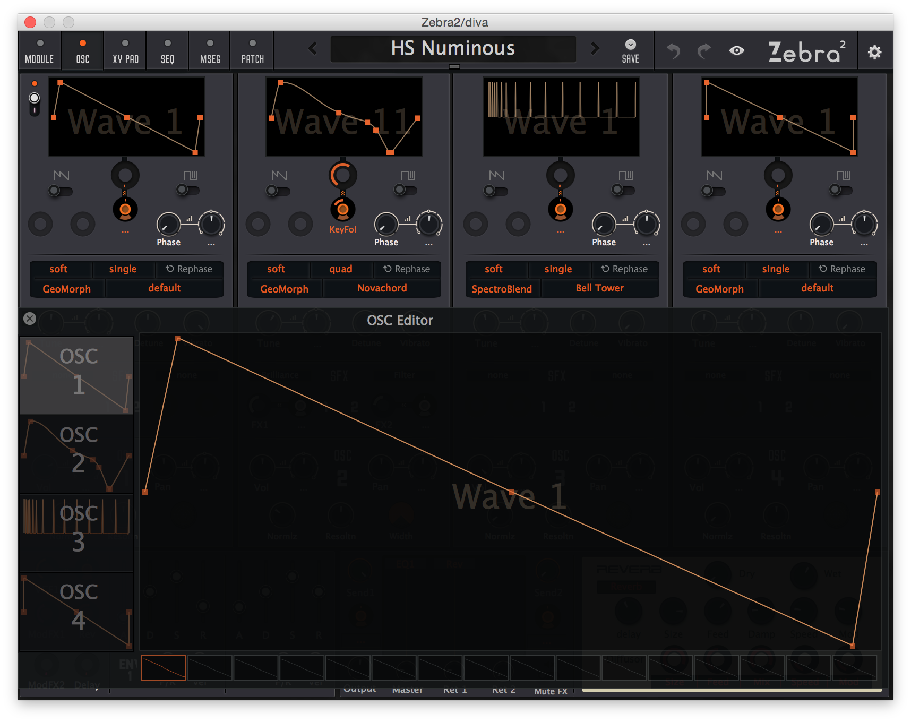Click Rephase button on oscillator 3
This screenshot has width=911, height=722.
tap(624, 269)
